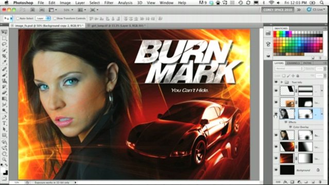Launch Bridge from the application bar
This screenshot has width=329, height=185.
coord(32,10)
